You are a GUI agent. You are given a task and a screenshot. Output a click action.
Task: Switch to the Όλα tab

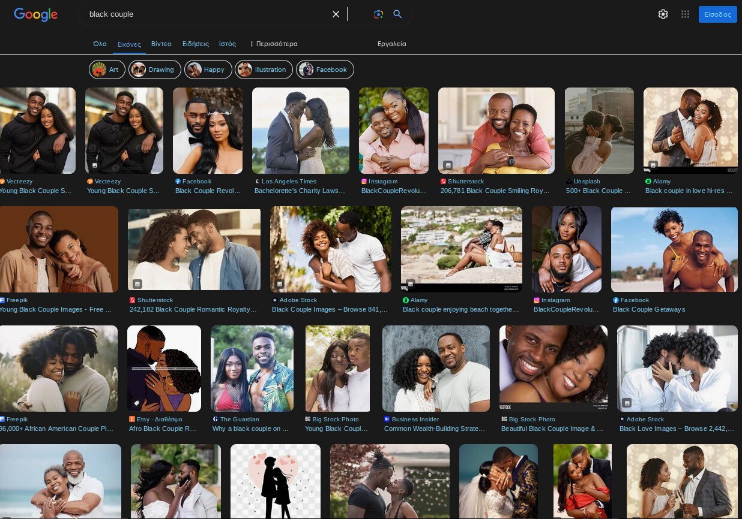(x=100, y=44)
